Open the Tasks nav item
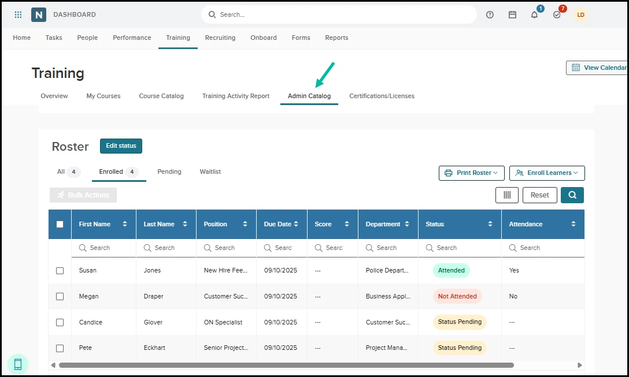 click(x=54, y=38)
